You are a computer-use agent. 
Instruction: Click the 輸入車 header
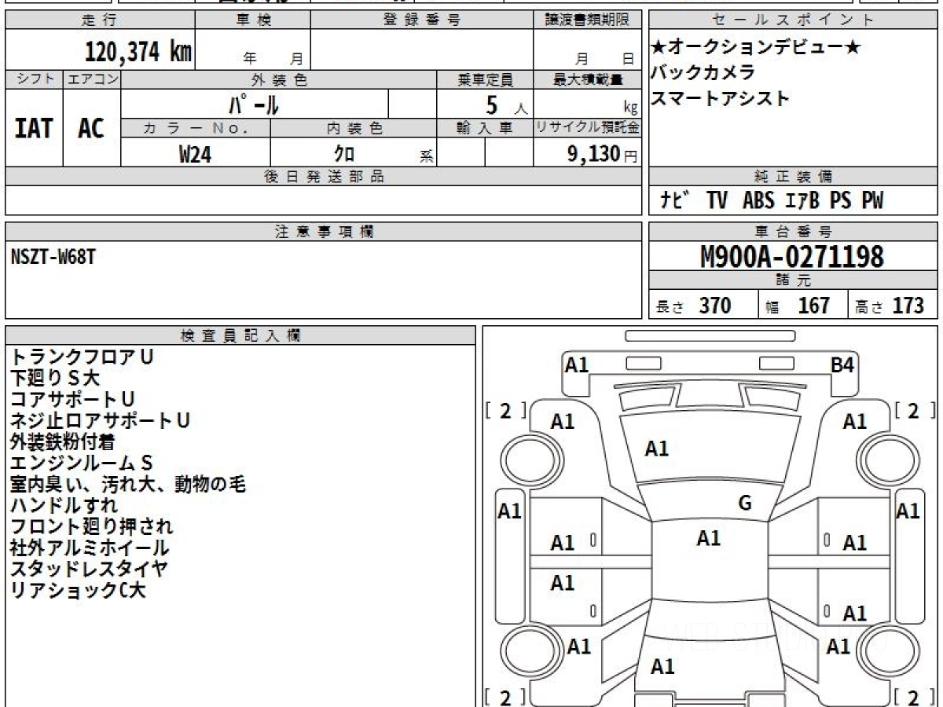click(x=485, y=128)
